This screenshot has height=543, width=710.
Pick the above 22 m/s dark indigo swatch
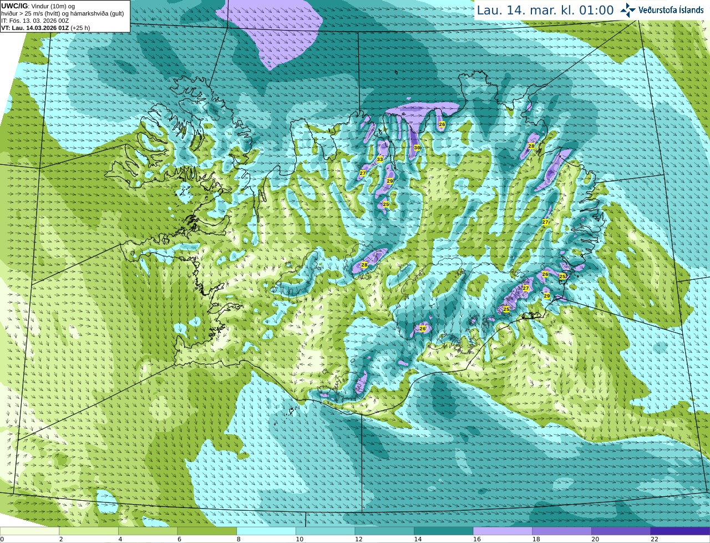[680, 531]
